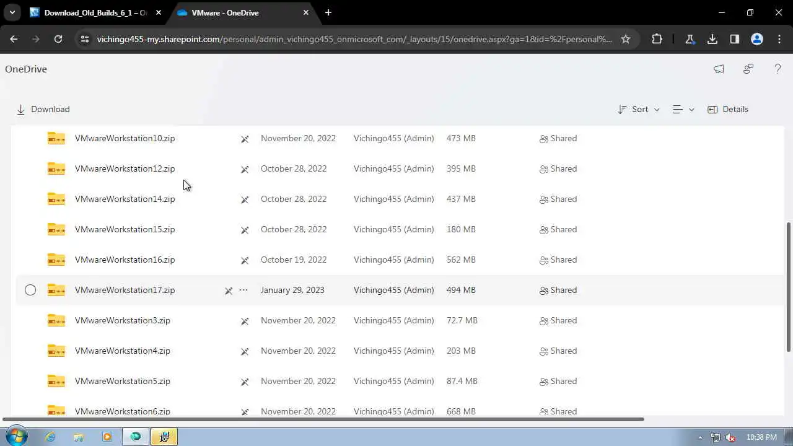Click the October 19, 2022 date cell
The width and height of the screenshot is (793, 446).
pos(294,260)
